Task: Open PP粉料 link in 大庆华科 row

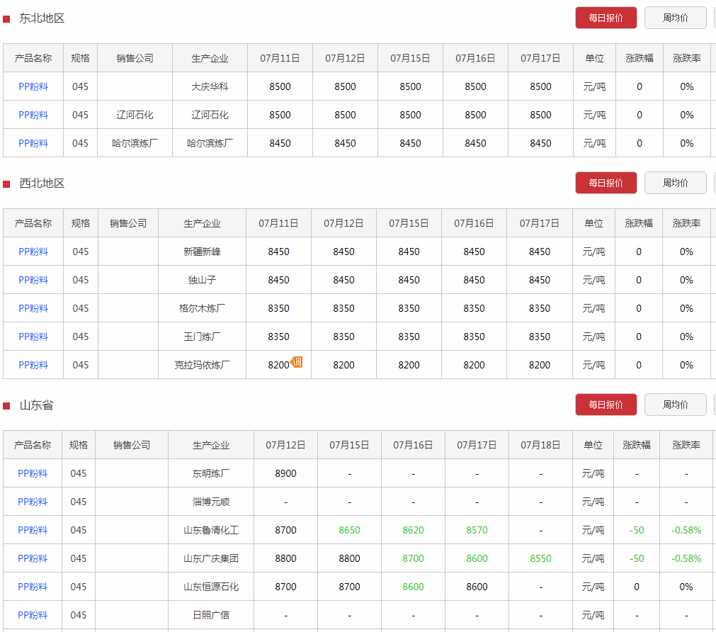Action: [33, 86]
